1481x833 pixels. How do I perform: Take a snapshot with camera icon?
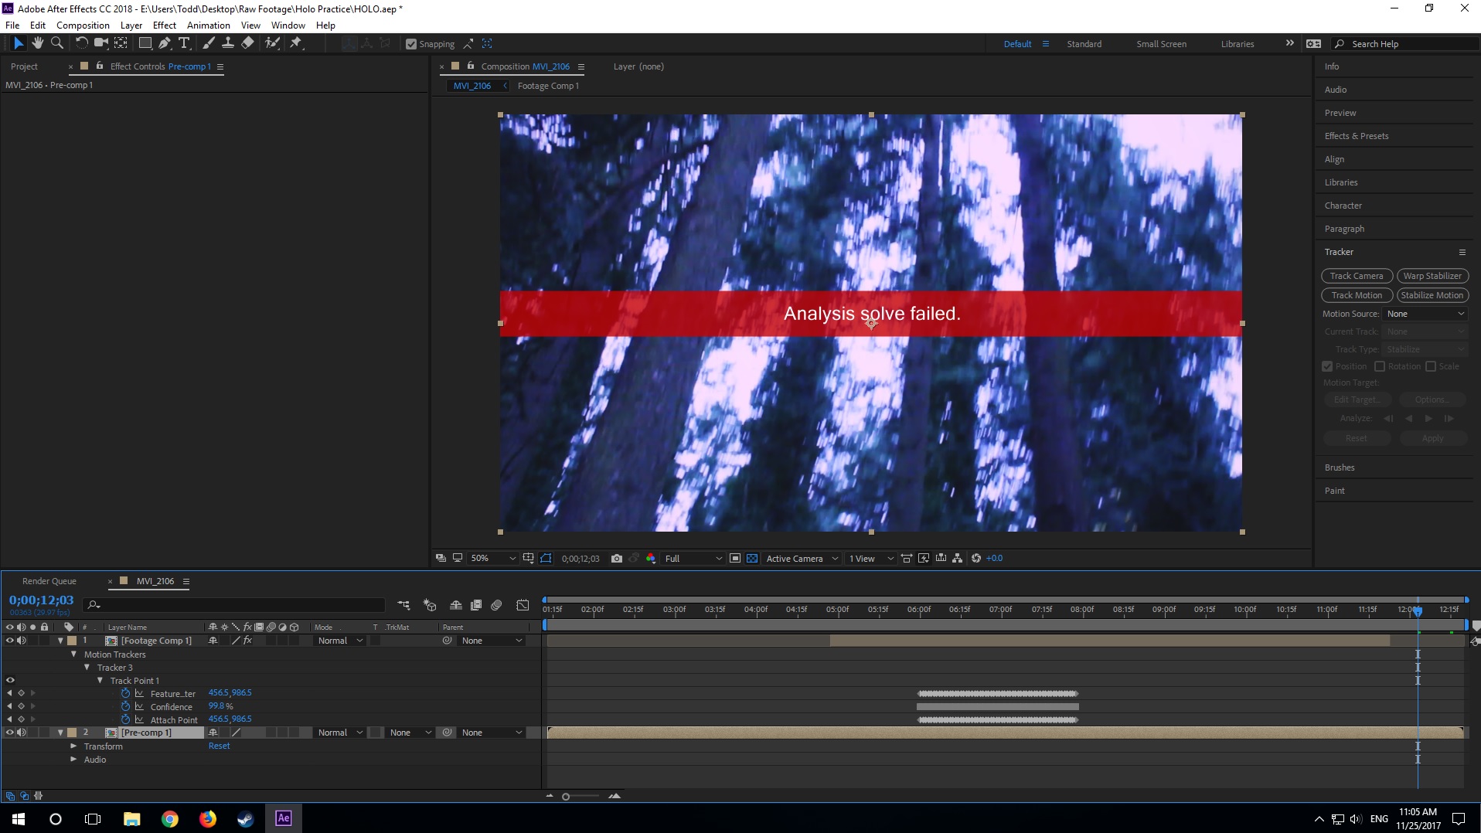616,558
